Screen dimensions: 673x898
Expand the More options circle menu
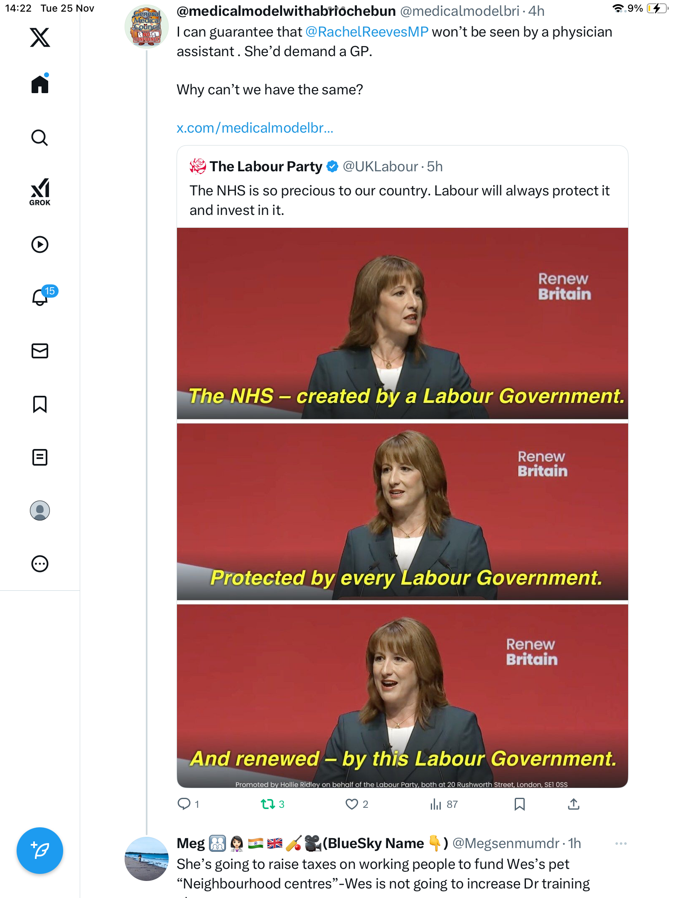coord(40,564)
